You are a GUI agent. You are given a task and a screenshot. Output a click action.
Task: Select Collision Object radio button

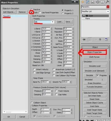32,103
